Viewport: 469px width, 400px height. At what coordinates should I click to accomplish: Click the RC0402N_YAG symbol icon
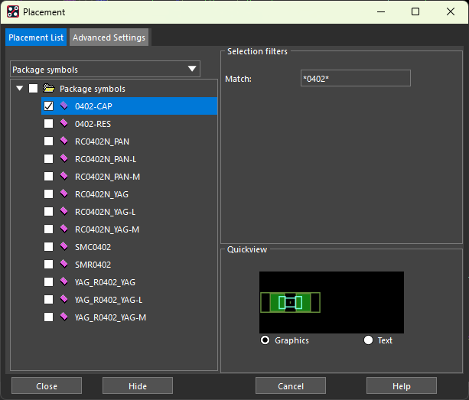pos(64,193)
